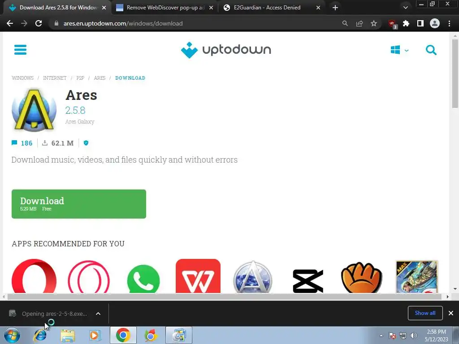The width and height of the screenshot is (459, 344).
Task: Click the scroll-right arrow of horizontal scrollbar
Action: (447, 297)
